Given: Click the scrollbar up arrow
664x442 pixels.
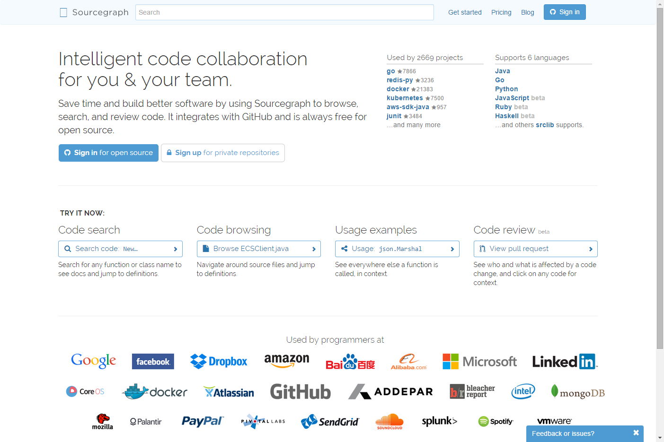Looking at the screenshot, I should pos(660,4).
